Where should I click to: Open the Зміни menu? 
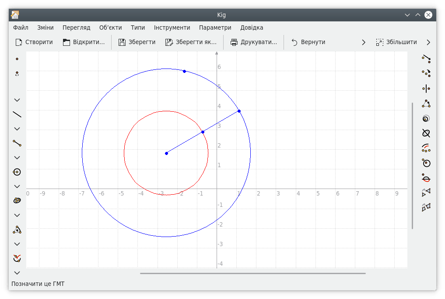(x=46, y=27)
